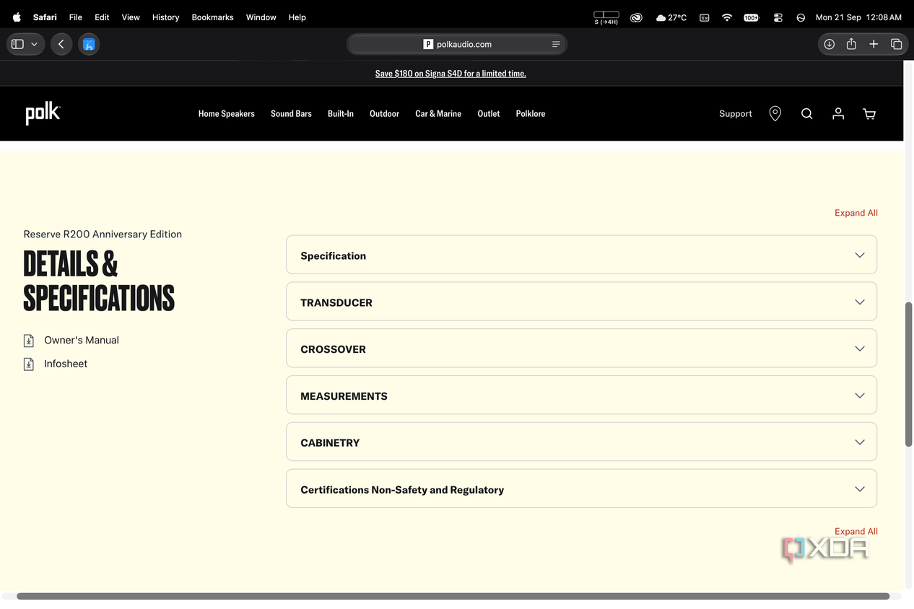Show Safari downloads
The image size is (914, 609).
pyautogui.click(x=830, y=44)
